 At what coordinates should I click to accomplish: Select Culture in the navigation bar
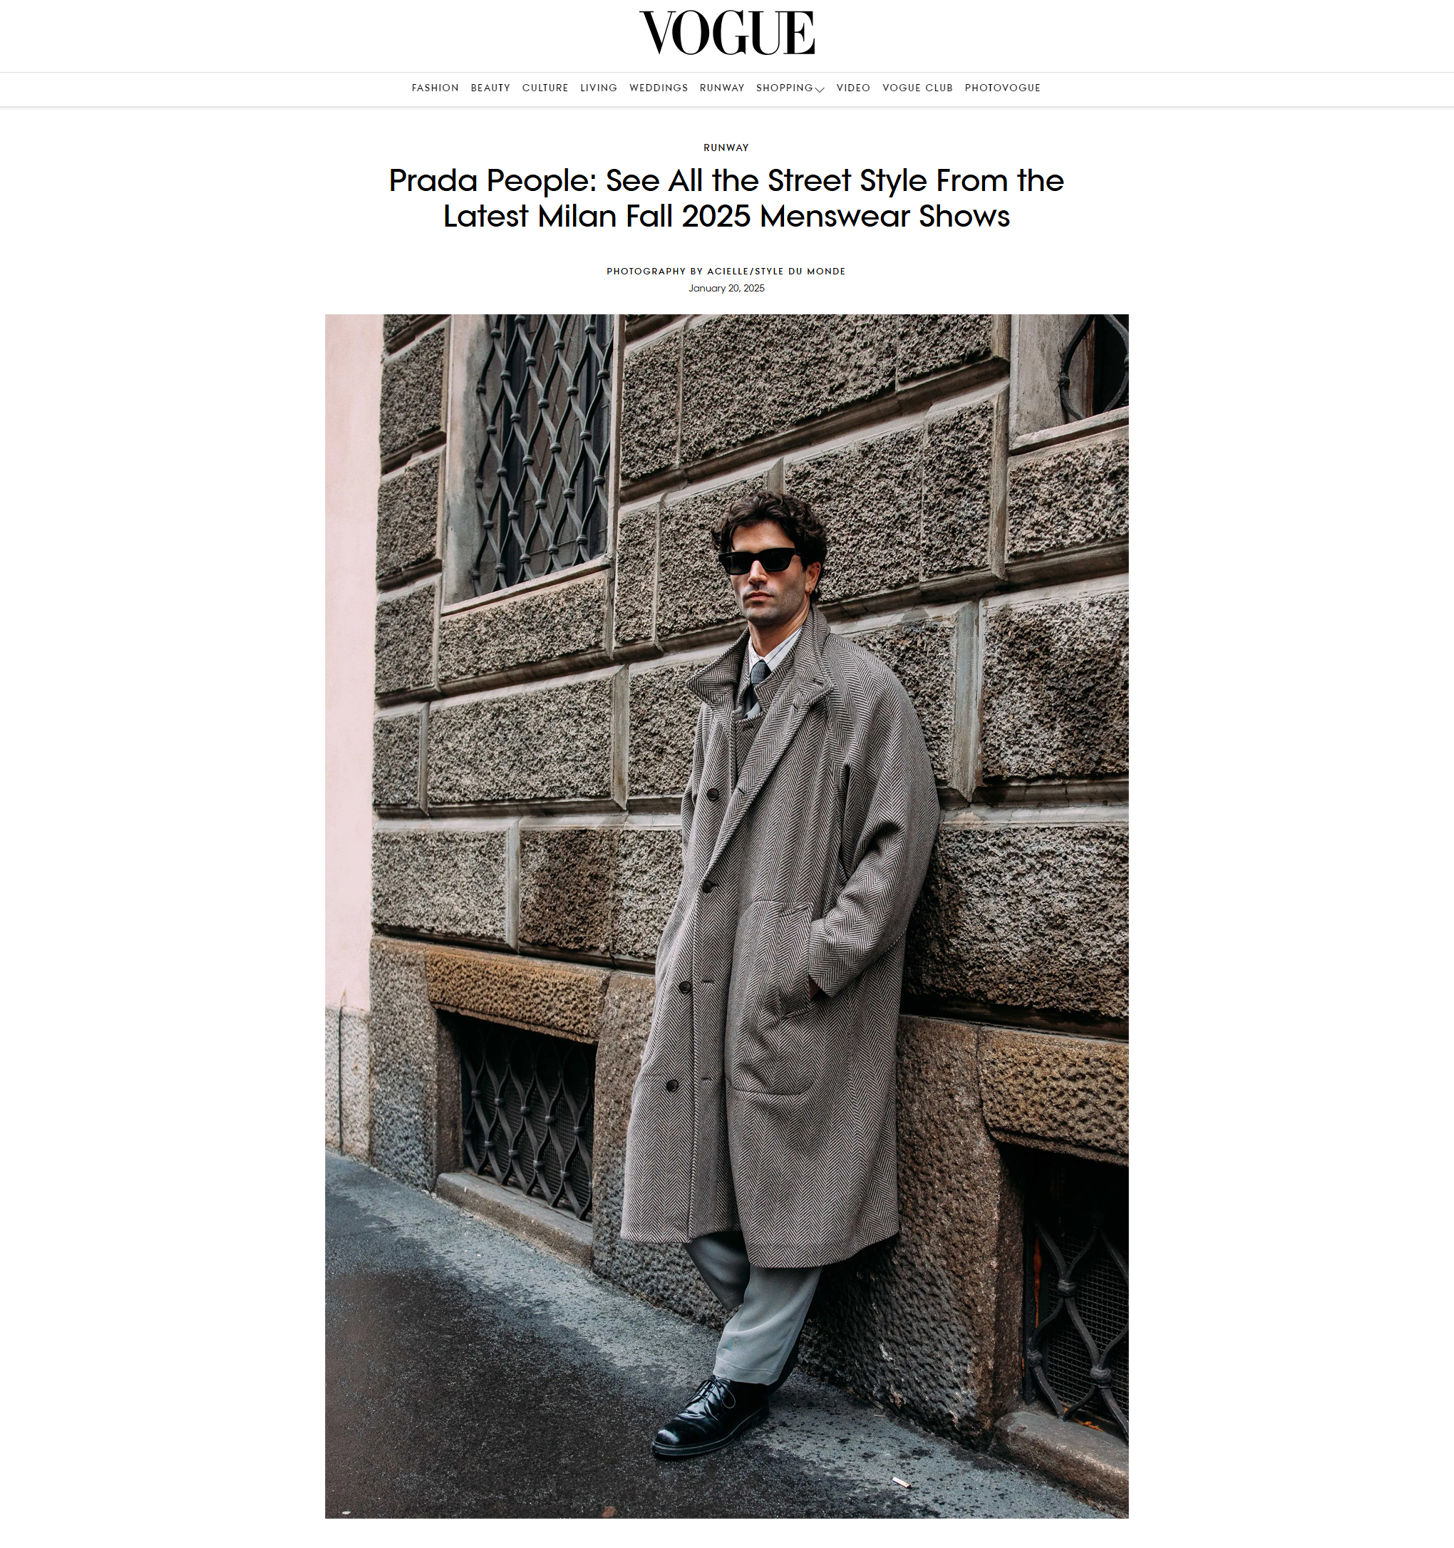(545, 88)
